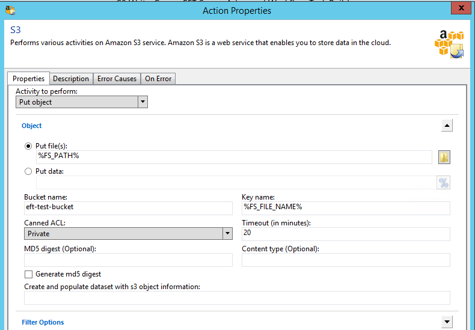475x330 pixels.
Task: Click the Key name input field
Action: (346, 208)
